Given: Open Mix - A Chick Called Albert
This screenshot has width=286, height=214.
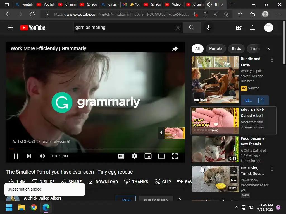Looking at the screenshot, I should pos(252,113).
